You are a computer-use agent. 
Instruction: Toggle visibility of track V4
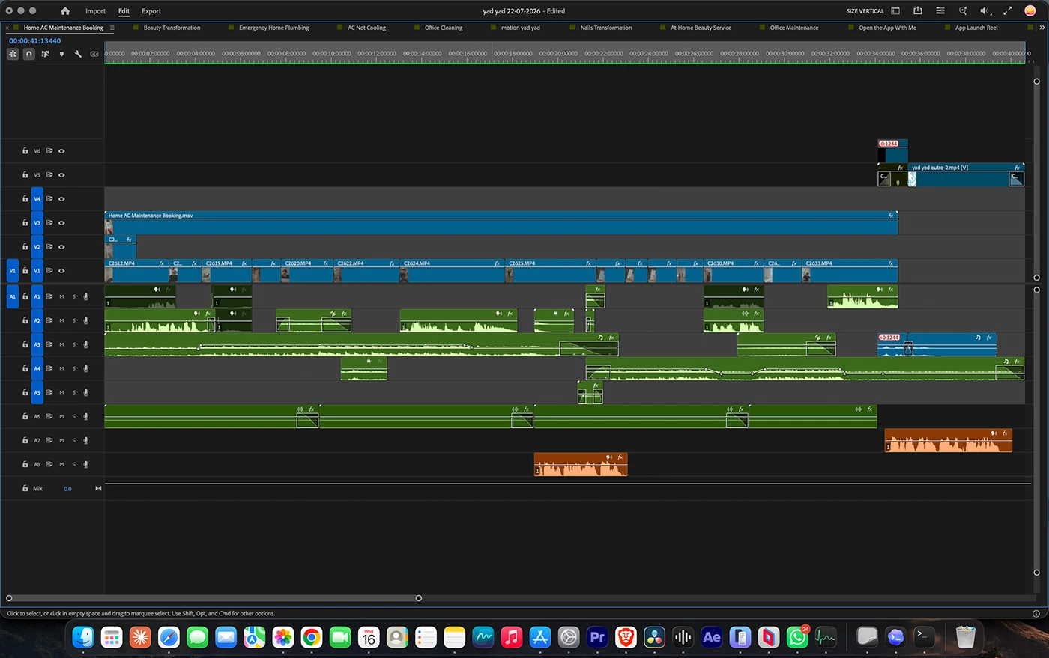61,199
